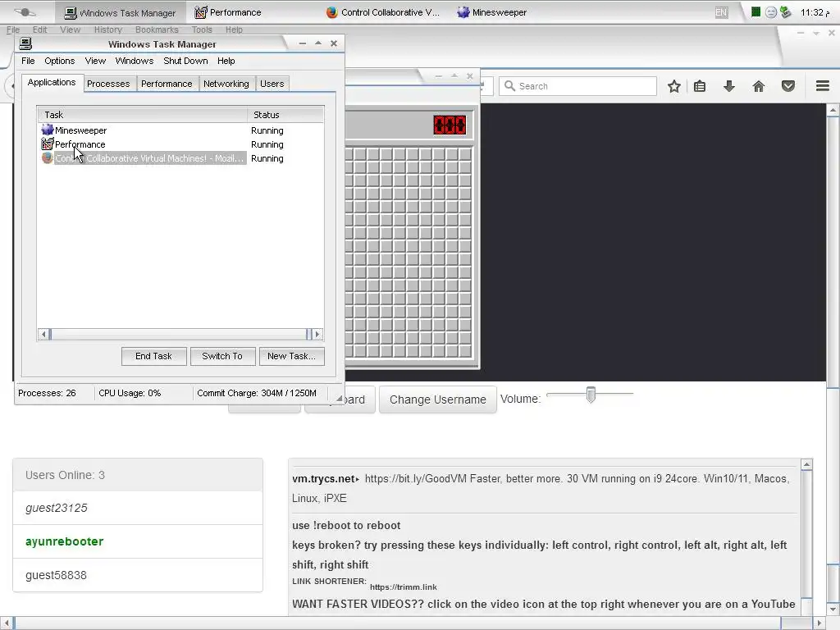This screenshot has height=630, width=840.
Task: Open the Firefox History menu
Action: coord(108,30)
